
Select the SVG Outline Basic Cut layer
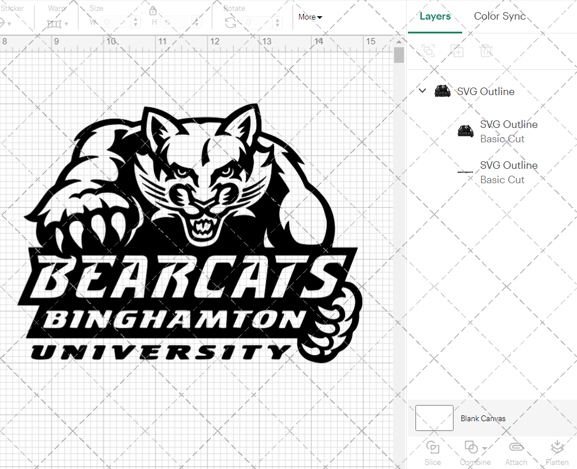pyautogui.click(x=509, y=131)
